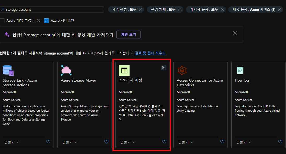Uncheck the Azure 서비스만 checkbox
Viewport: 286px width, 154px height.
(x=46, y=21)
